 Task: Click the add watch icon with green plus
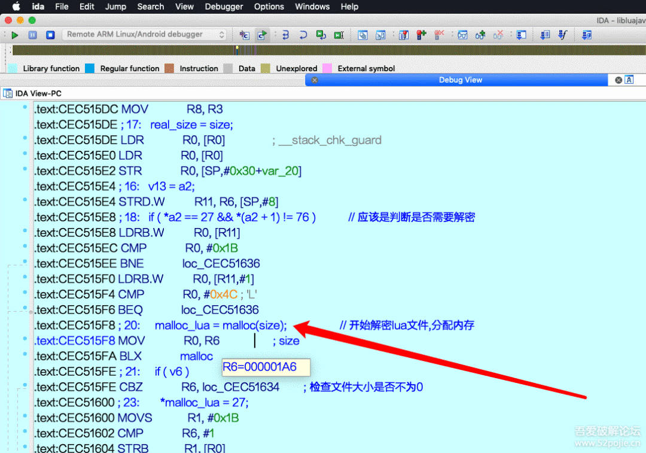[x=480, y=35]
